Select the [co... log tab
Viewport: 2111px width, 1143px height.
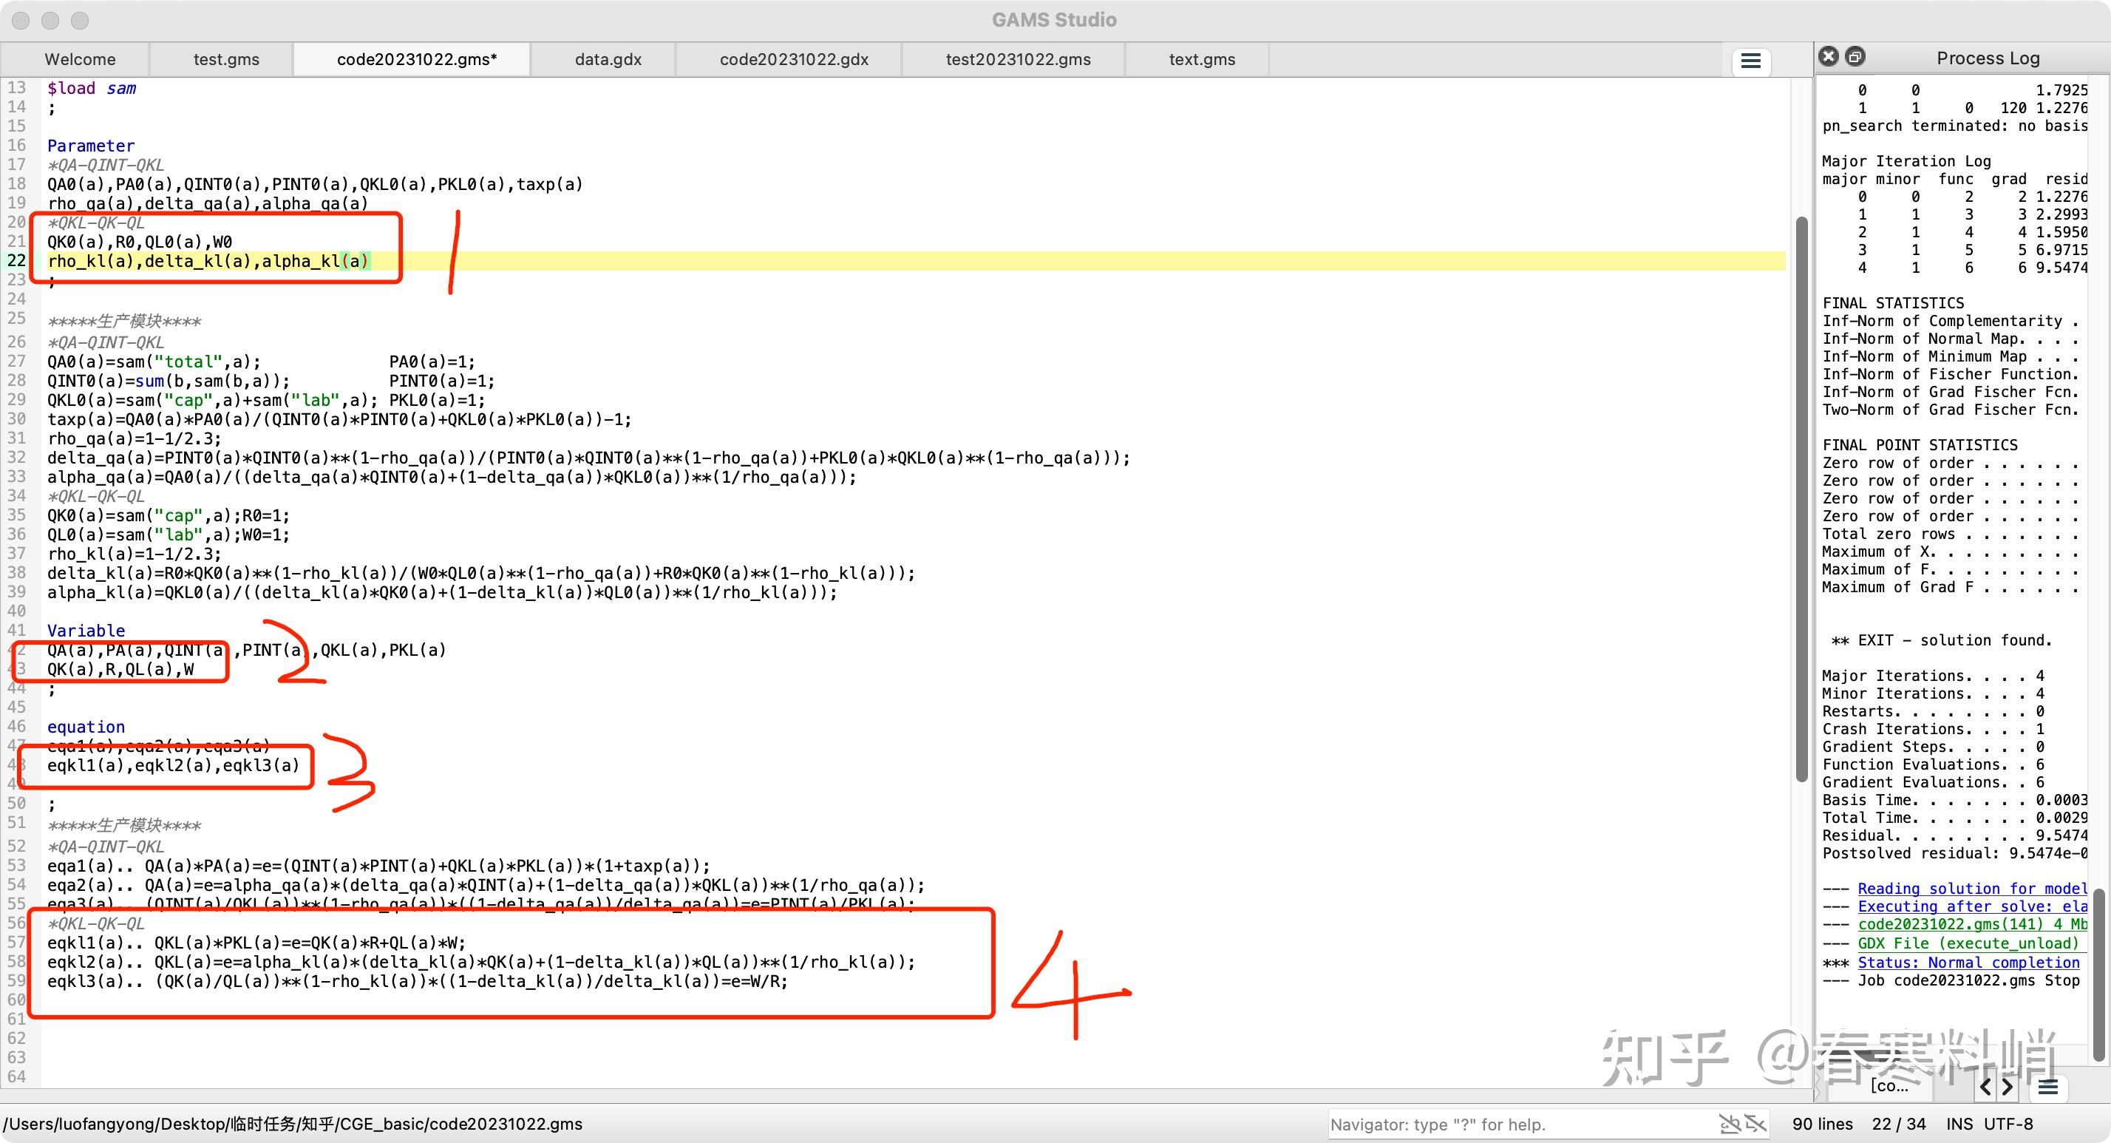click(x=1888, y=1086)
